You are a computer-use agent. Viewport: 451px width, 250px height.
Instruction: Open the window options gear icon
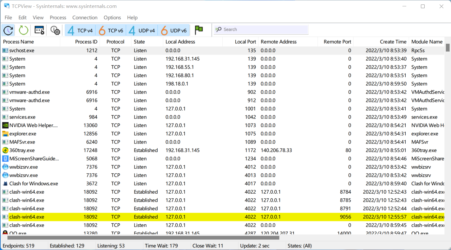click(x=39, y=30)
